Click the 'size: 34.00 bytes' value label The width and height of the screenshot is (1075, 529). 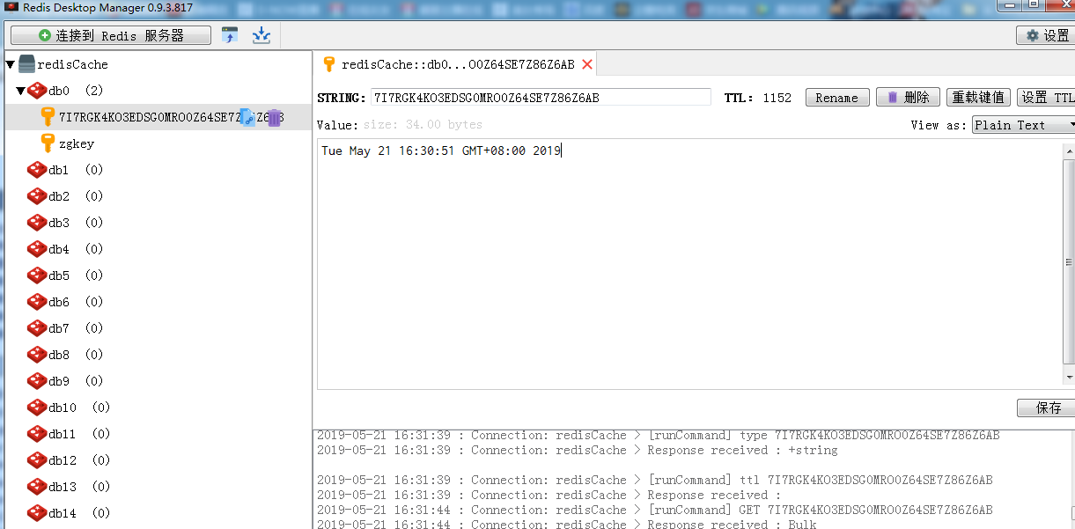(423, 125)
